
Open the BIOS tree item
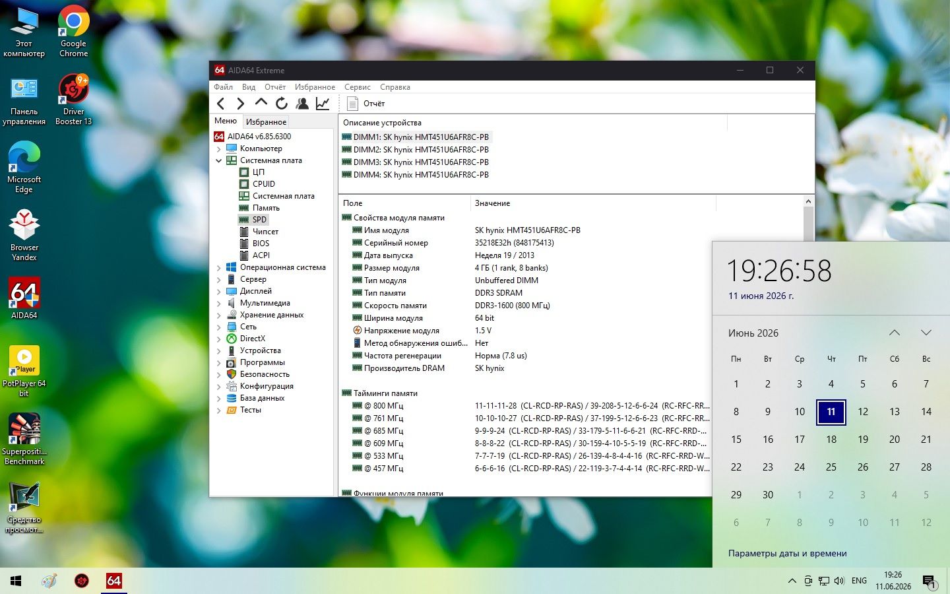pos(261,244)
